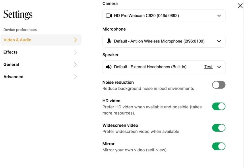Click the Device preferences label

coord(20,30)
